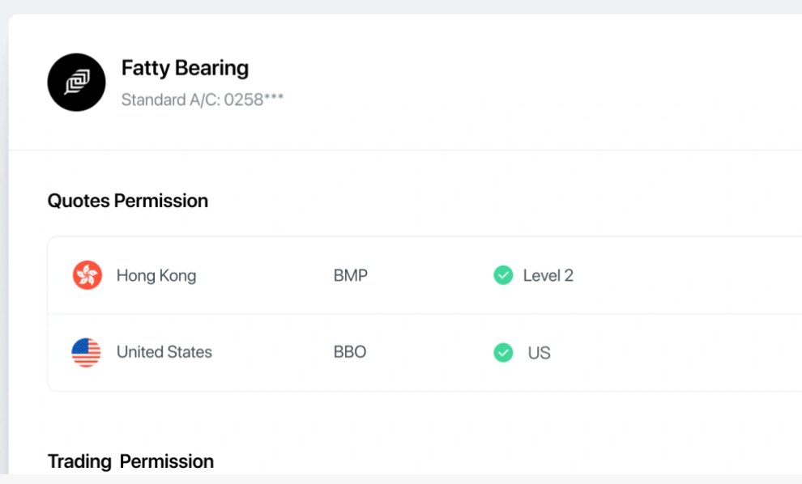802x484 pixels.
Task: Click the Hong Kong market label
Action: [x=156, y=275]
